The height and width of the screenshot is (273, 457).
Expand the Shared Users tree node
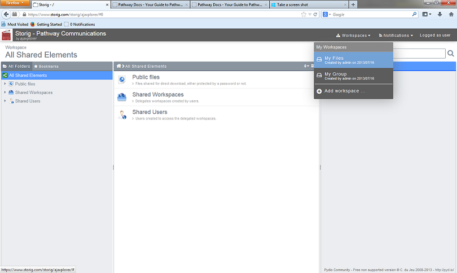point(5,101)
